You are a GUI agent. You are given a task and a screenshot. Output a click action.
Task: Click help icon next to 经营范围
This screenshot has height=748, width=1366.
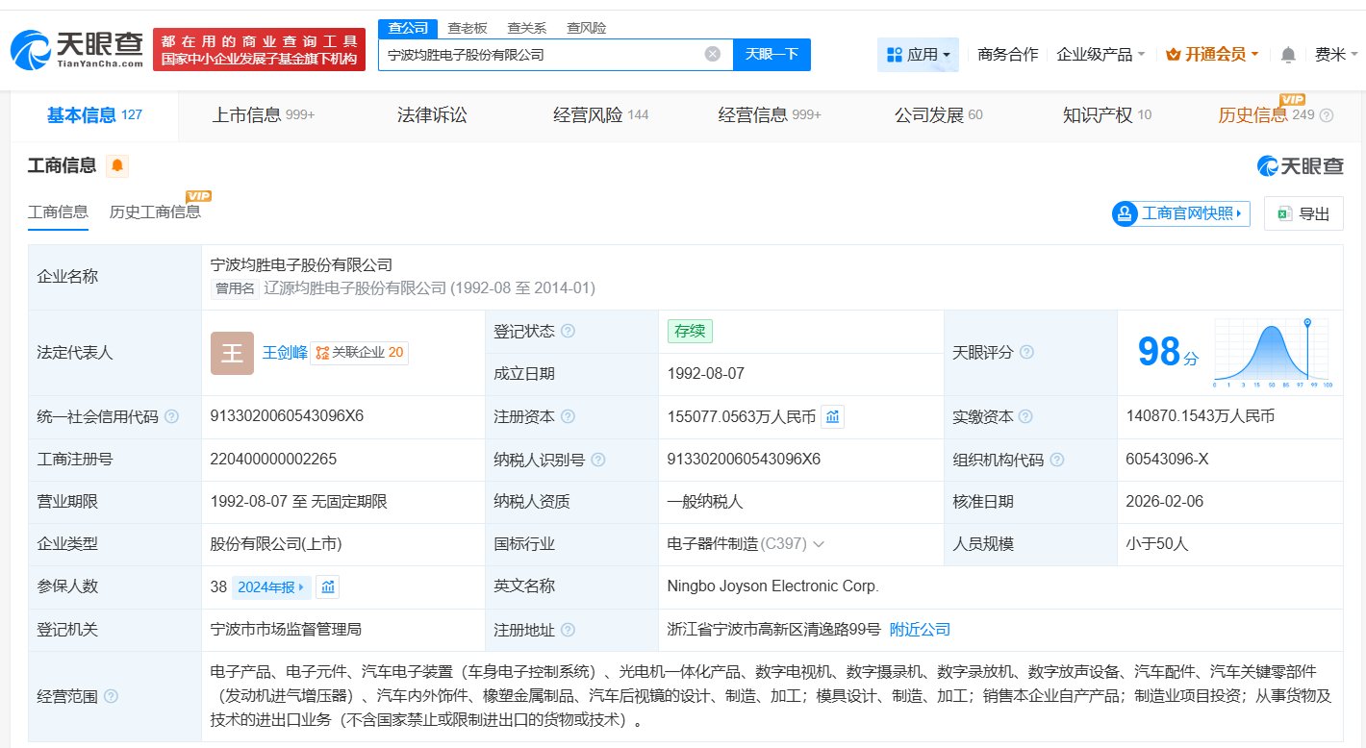point(111,696)
